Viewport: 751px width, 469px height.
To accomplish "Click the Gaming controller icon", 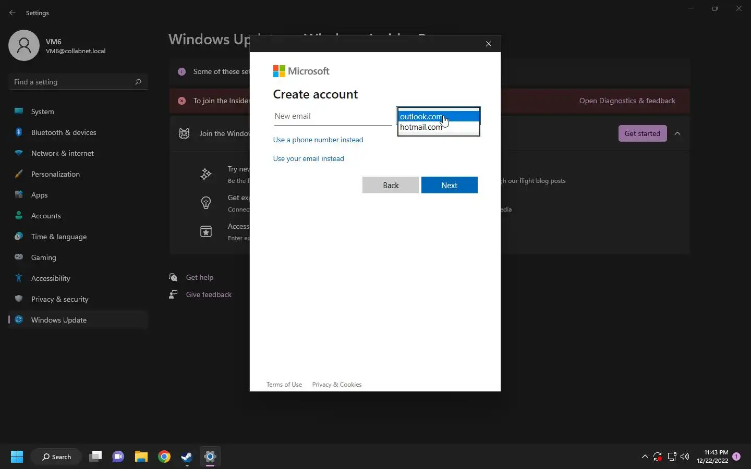I will coord(19,257).
